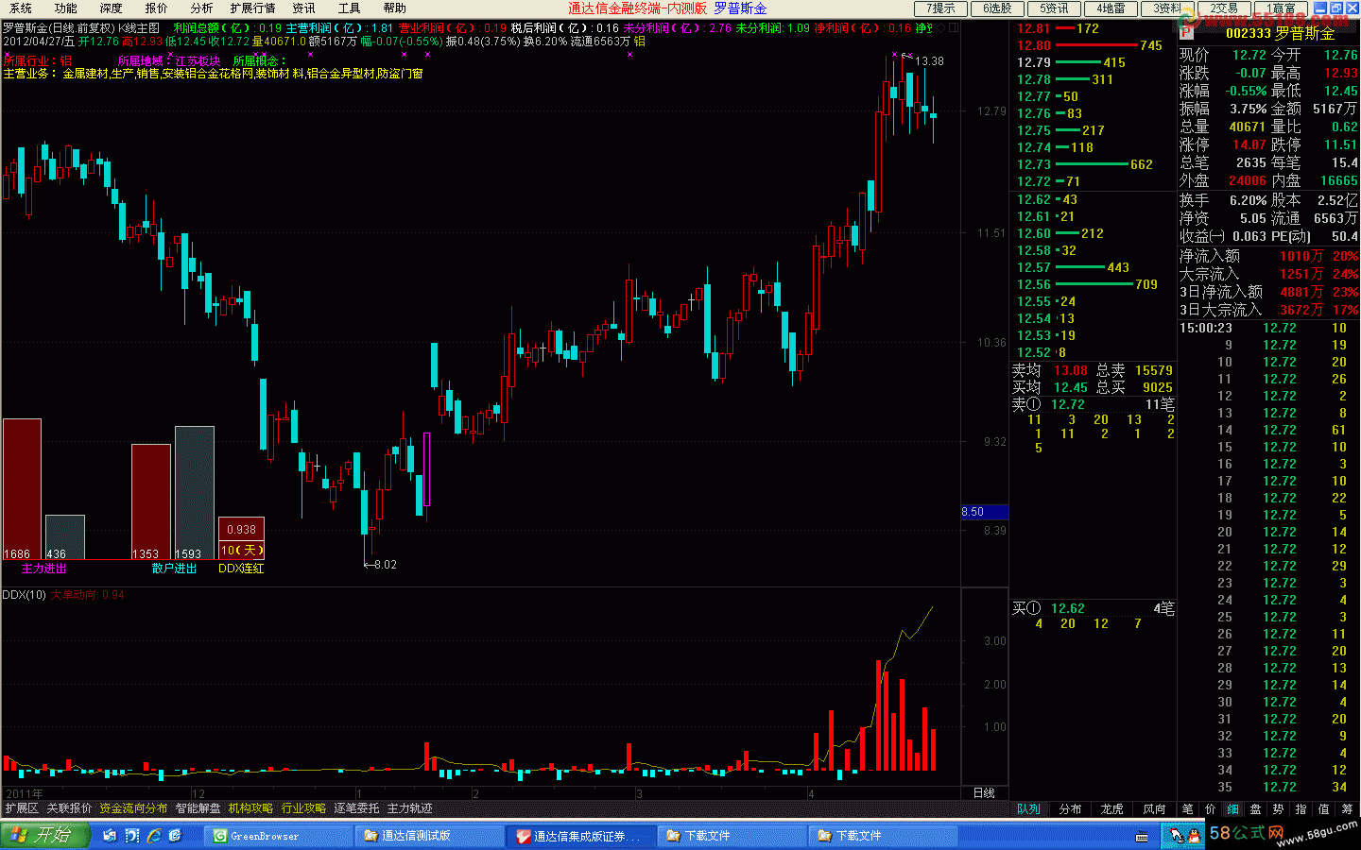Click the stock code 002333 罗普斯金
Image resolution: width=1361 pixels, height=850 pixels.
pyautogui.click(x=1281, y=34)
